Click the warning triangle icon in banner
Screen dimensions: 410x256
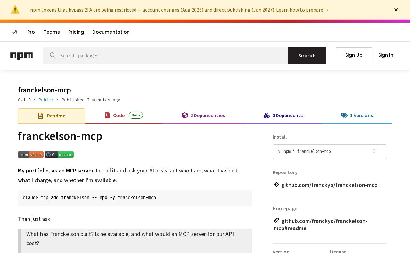click(15, 10)
